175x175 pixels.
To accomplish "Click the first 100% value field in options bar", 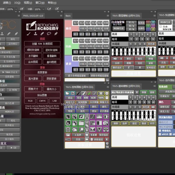I will (10, 9).
